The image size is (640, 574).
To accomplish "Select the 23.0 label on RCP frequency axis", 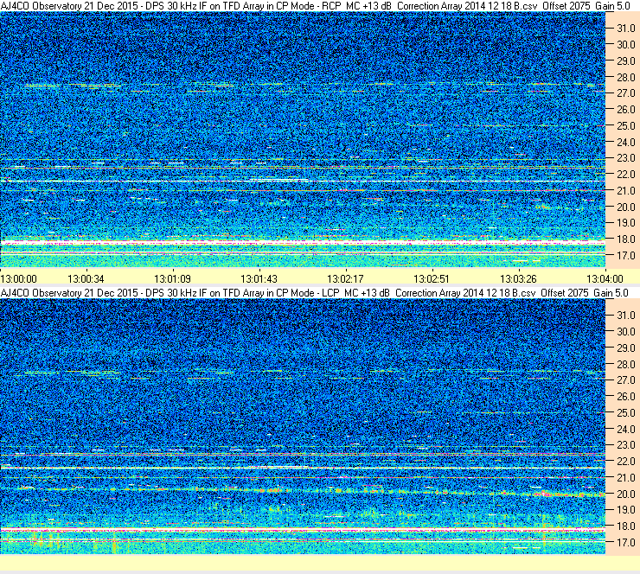I will pyautogui.click(x=625, y=158).
